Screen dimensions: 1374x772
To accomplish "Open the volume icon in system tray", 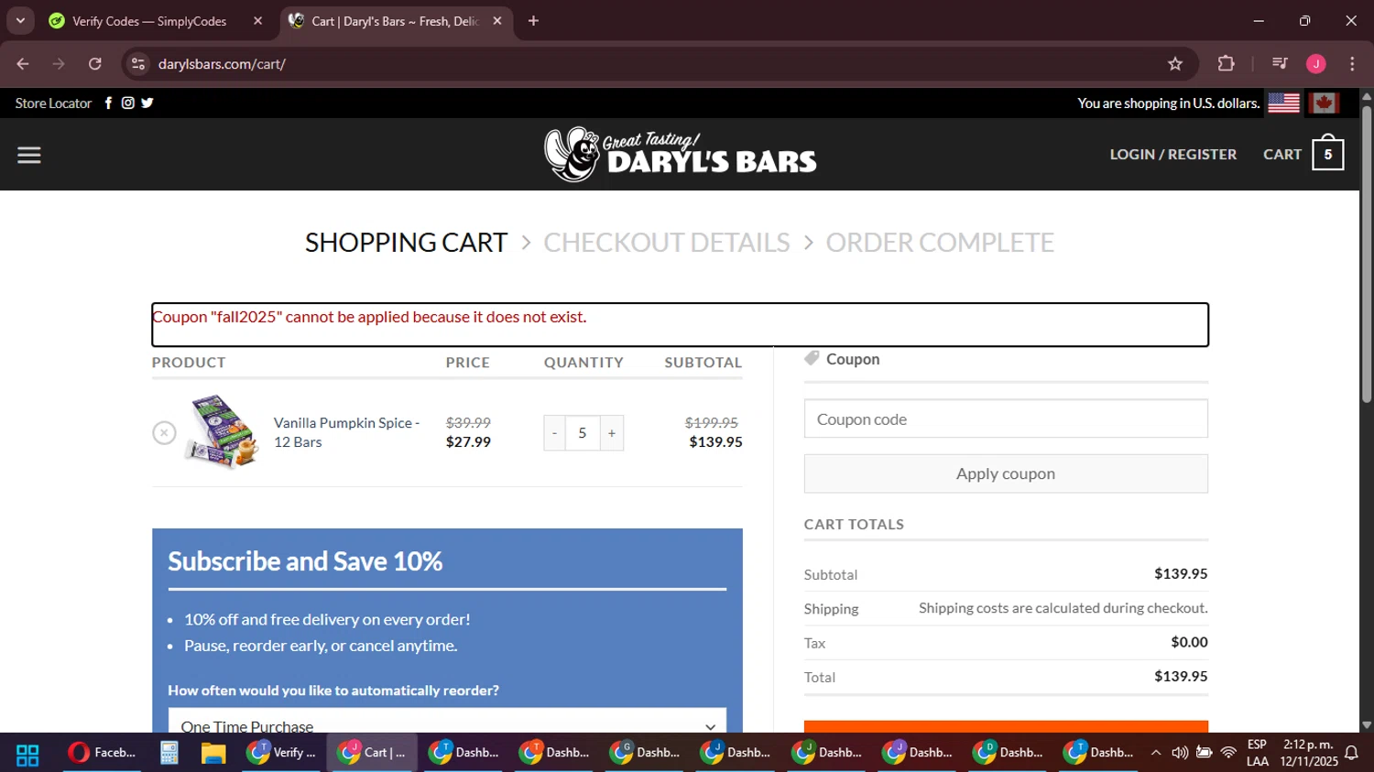I will click(1180, 753).
